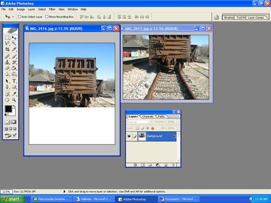Select the Type tool

14,81
